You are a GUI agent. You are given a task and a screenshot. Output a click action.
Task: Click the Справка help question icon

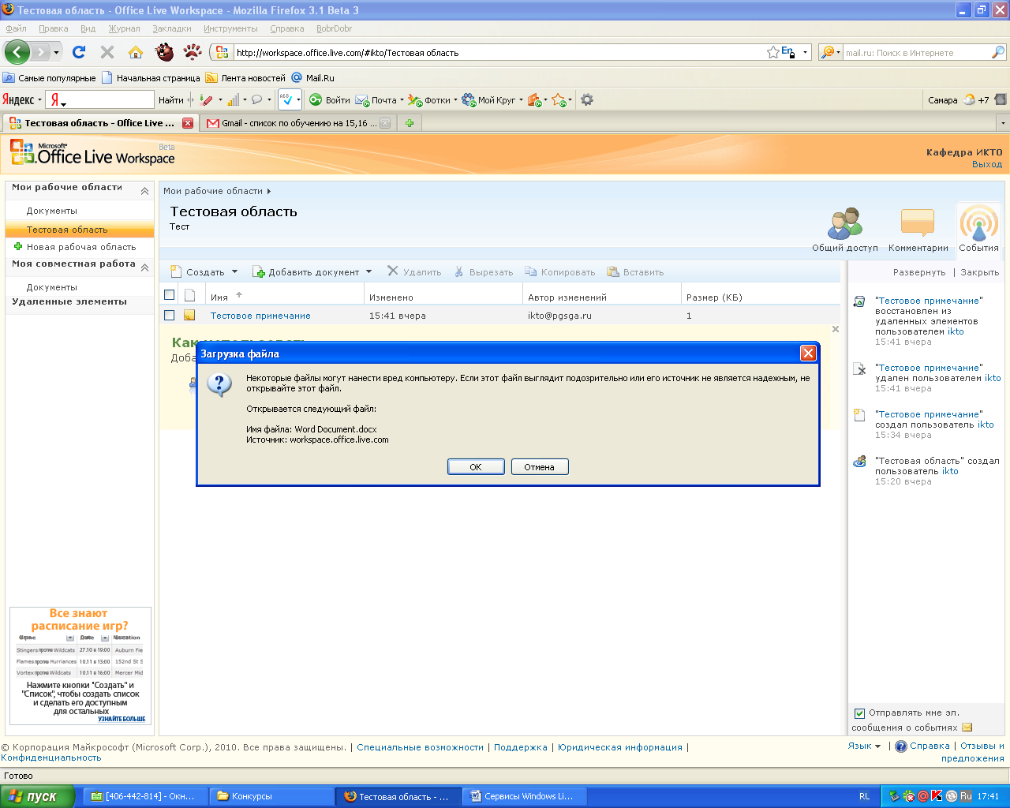point(901,746)
